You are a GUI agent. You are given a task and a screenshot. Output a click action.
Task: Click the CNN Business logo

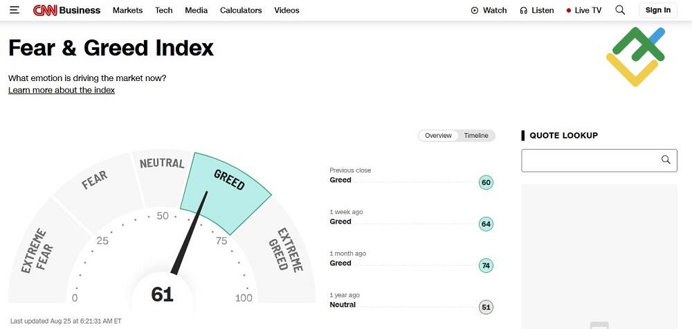tap(66, 10)
